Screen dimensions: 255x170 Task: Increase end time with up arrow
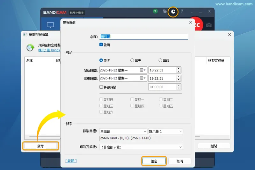(x=178, y=77)
